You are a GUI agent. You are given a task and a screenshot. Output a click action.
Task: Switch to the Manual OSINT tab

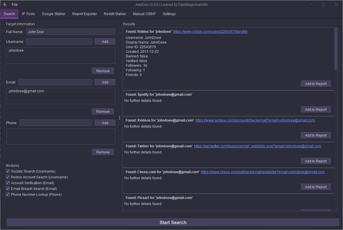[x=144, y=14]
